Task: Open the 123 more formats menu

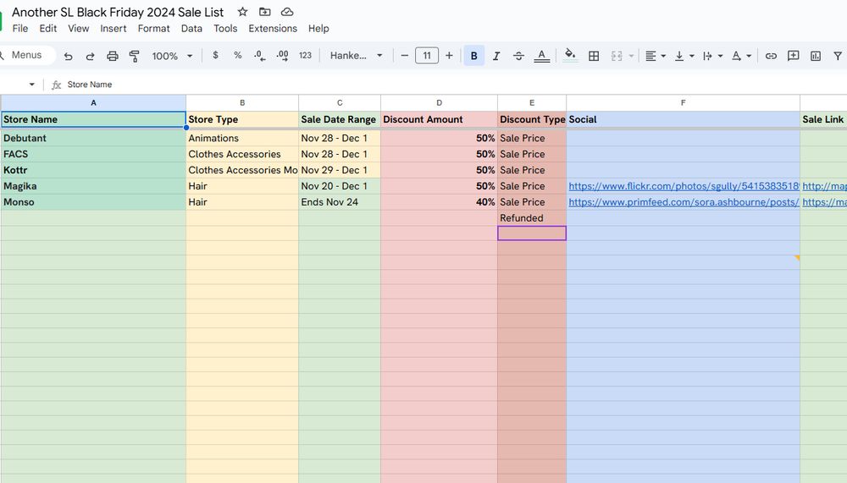Action: point(305,55)
